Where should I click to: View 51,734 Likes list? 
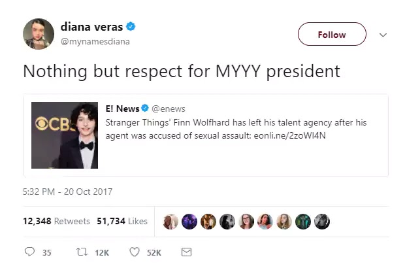(x=122, y=222)
